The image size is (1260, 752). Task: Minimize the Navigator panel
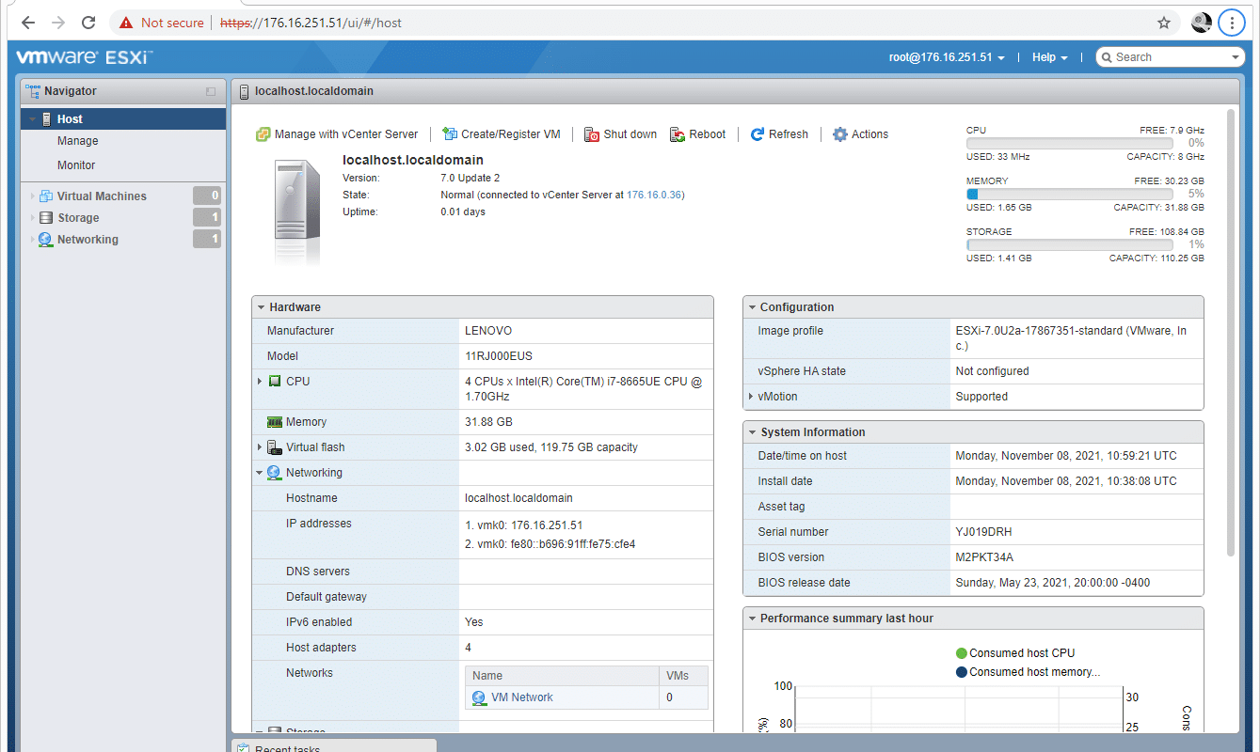pyautogui.click(x=211, y=91)
